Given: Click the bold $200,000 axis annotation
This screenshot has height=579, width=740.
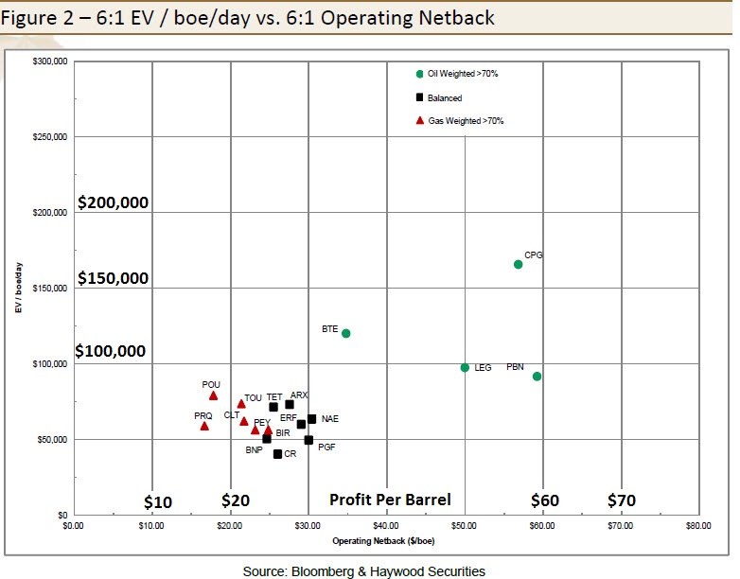Looking at the screenshot, I should pos(113,202).
